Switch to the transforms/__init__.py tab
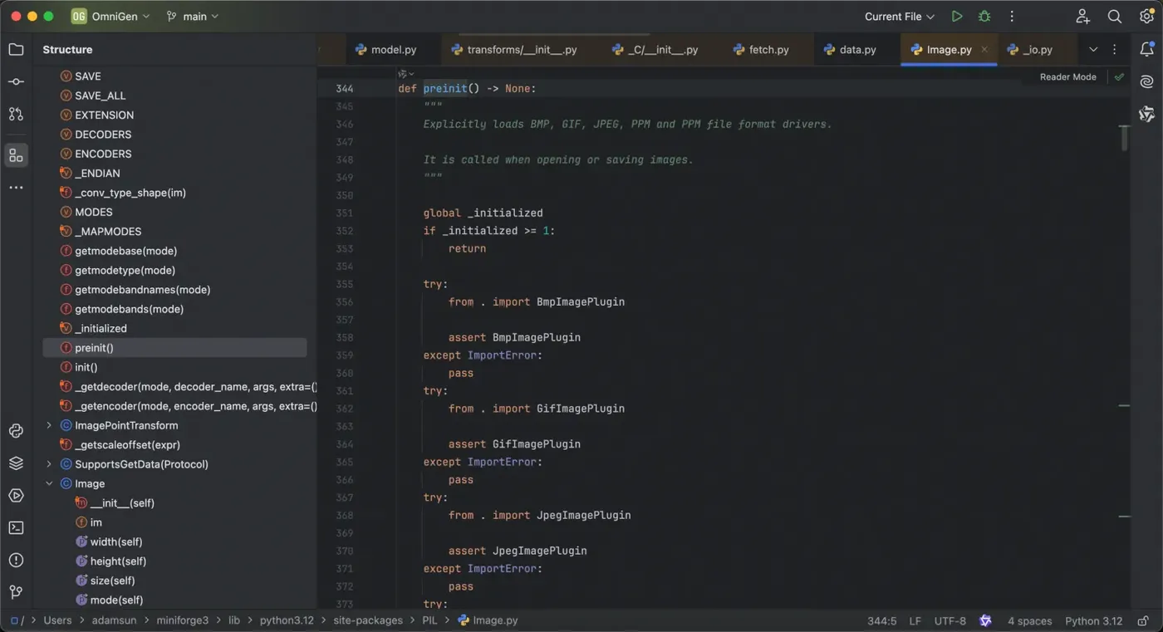 (x=513, y=50)
